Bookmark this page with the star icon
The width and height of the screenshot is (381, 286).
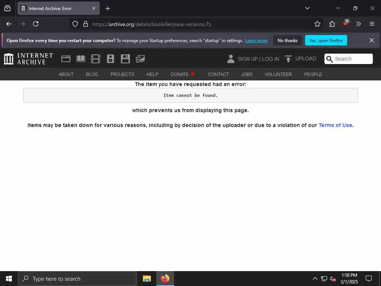[317, 24]
